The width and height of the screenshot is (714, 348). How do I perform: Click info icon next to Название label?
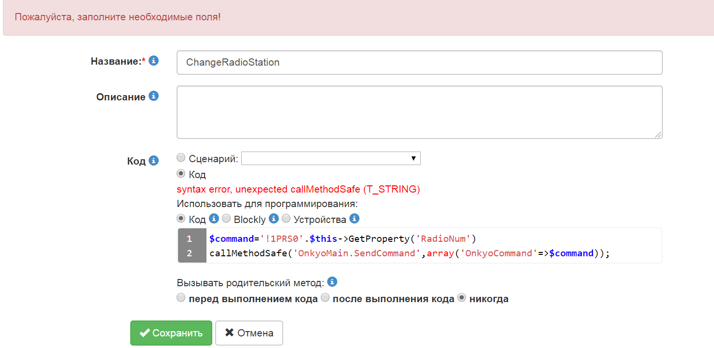[x=153, y=61]
